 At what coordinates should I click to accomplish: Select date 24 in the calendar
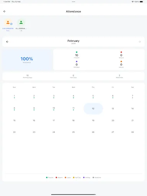(x=54, y=132)
